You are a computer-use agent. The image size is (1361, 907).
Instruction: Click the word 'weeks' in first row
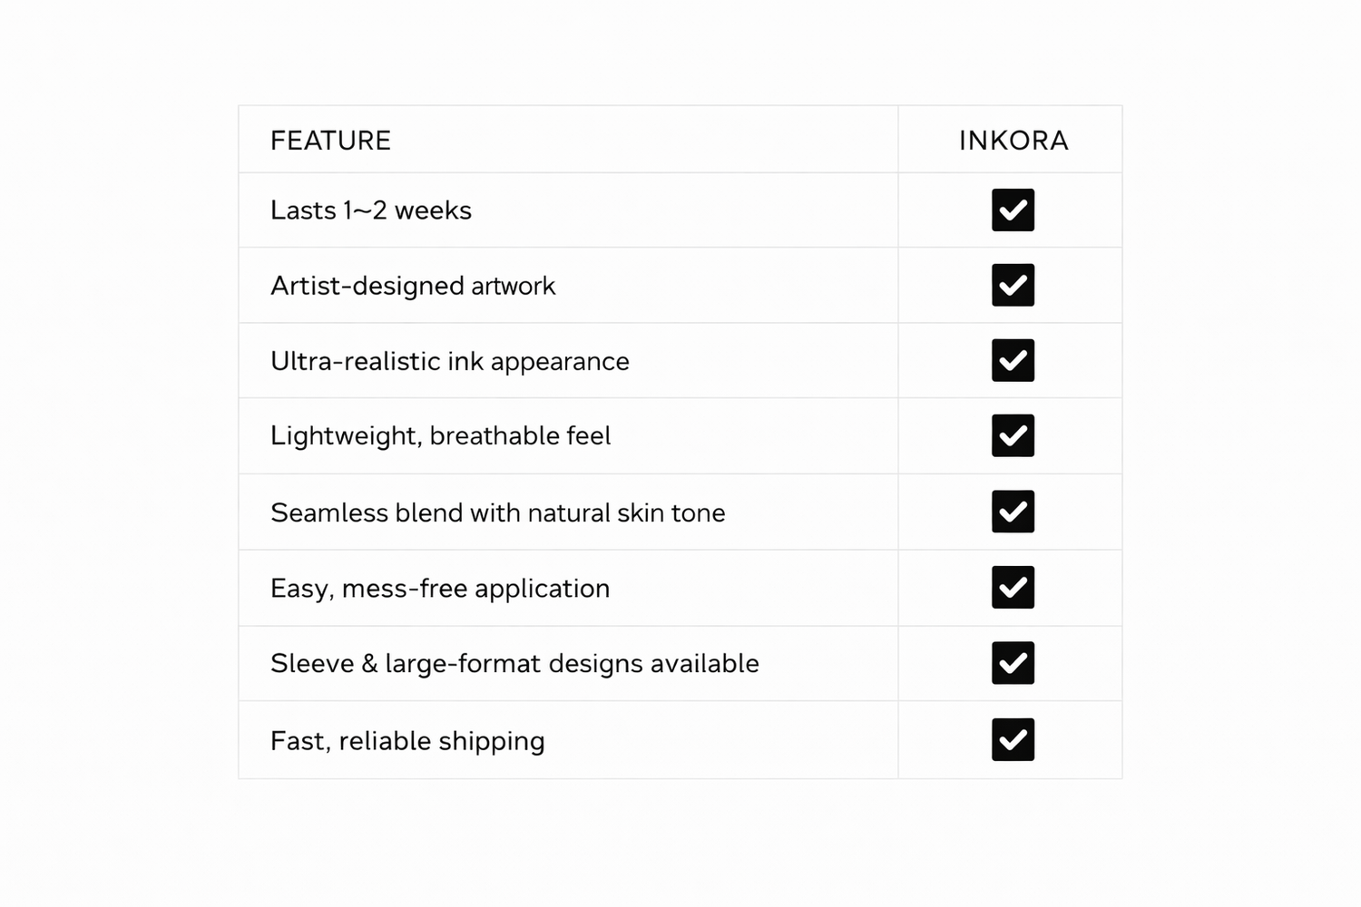(x=433, y=210)
